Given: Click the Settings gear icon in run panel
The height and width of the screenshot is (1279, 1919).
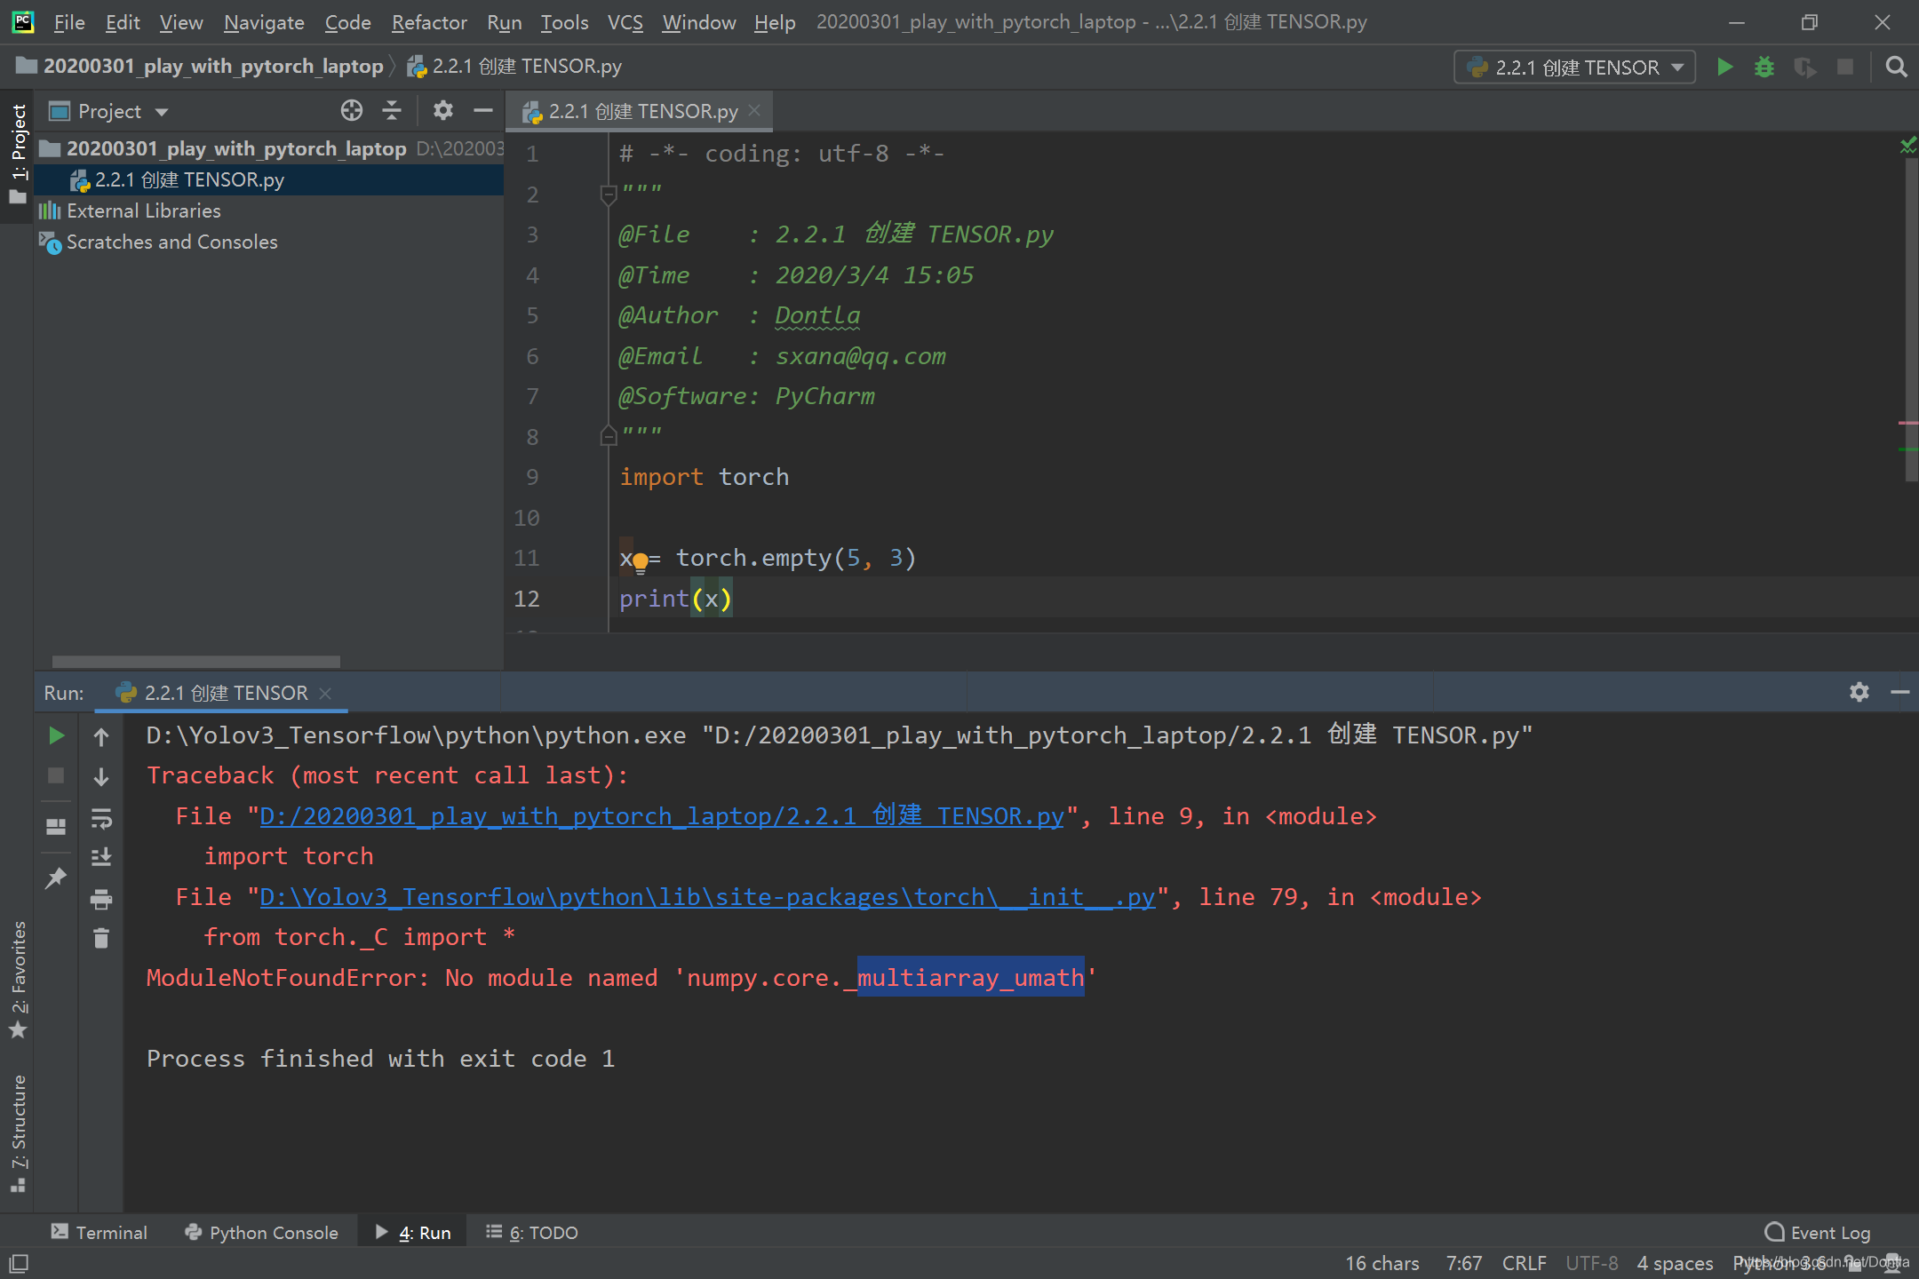Looking at the screenshot, I should pyautogui.click(x=1859, y=691).
